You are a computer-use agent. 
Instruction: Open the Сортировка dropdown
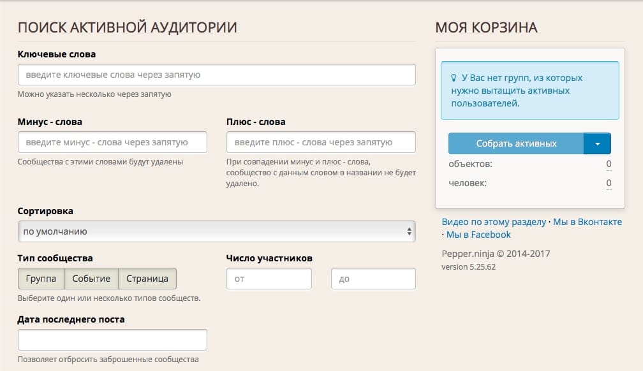click(x=216, y=231)
